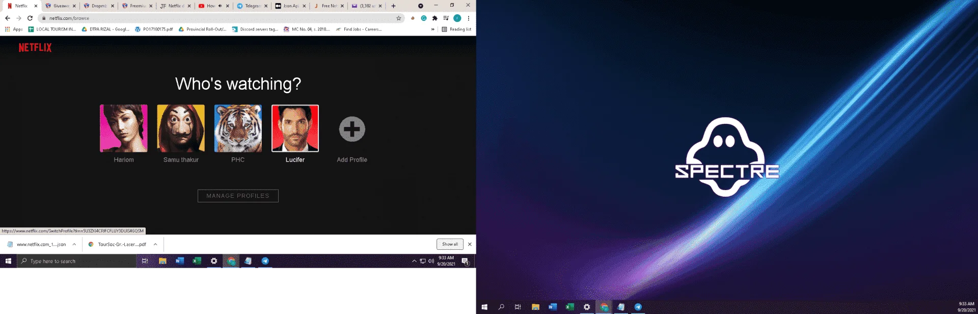Open Word in the taskbar below the downloads bar
978x314 pixels.
point(180,261)
